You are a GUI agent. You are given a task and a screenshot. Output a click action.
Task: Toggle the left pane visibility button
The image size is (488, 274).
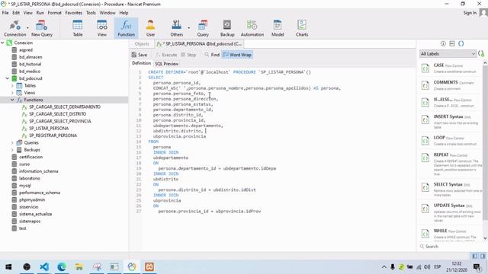coord(474,256)
